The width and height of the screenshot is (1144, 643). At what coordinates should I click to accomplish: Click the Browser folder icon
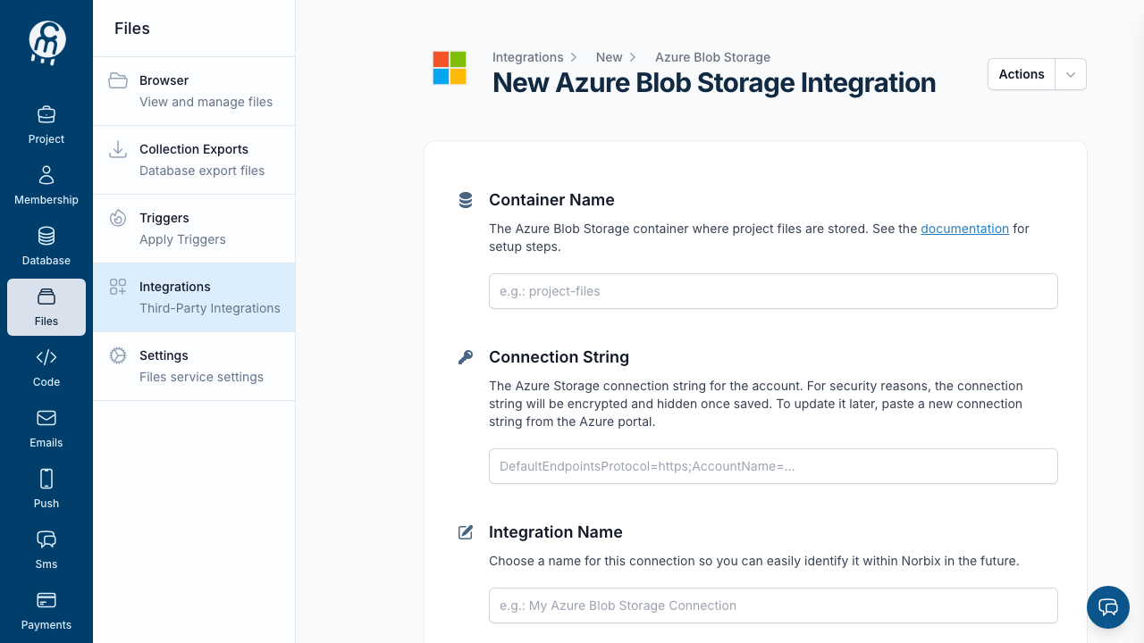(118, 80)
